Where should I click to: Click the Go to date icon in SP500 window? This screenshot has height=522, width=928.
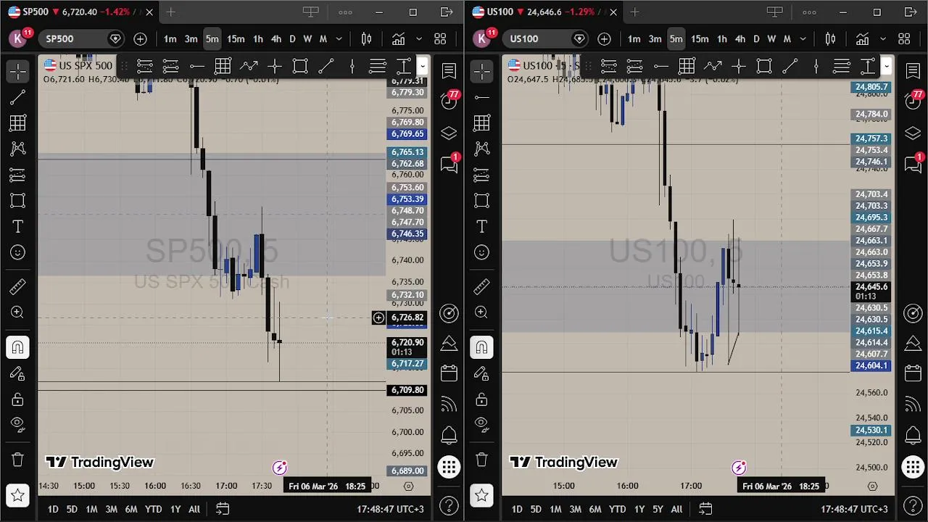point(223,509)
